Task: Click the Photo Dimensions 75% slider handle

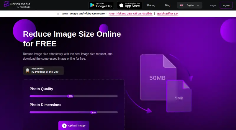Action: click(x=94, y=112)
